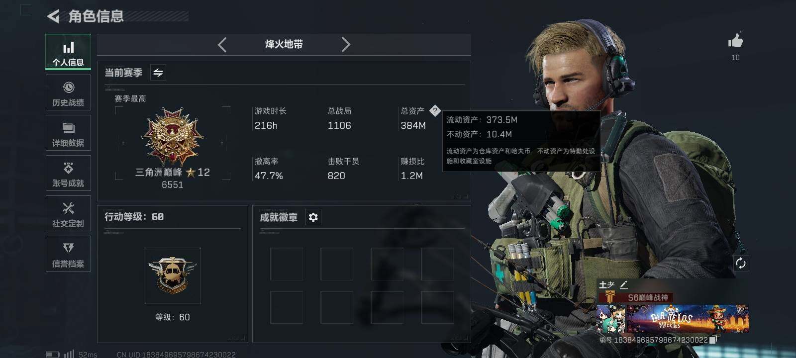Open 社交定制 customization section
The image size is (796, 358).
click(68, 213)
